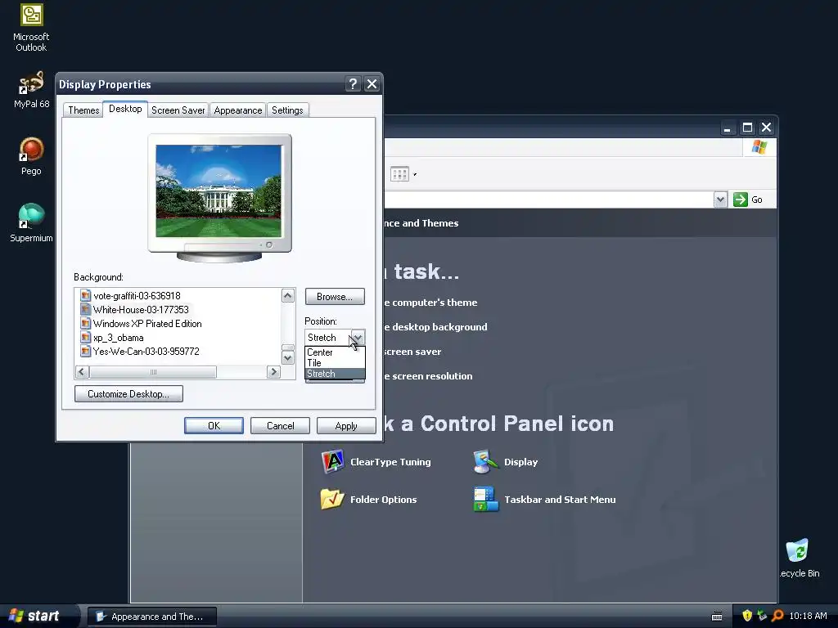Click the desktop background task link

click(435, 327)
